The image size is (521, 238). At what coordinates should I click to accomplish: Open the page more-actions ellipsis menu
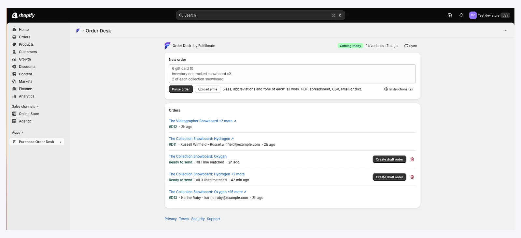[x=505, y=31]
